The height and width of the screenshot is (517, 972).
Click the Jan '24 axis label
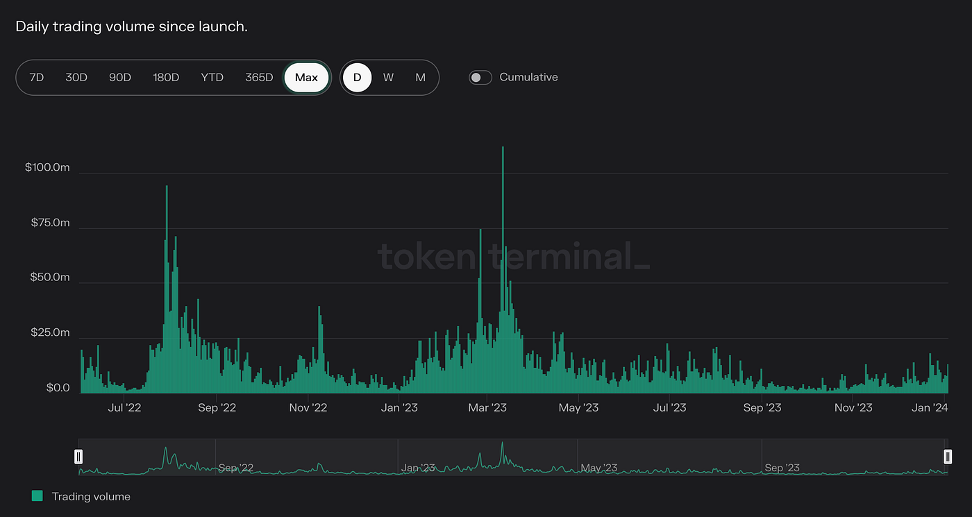tap(930, 407)
